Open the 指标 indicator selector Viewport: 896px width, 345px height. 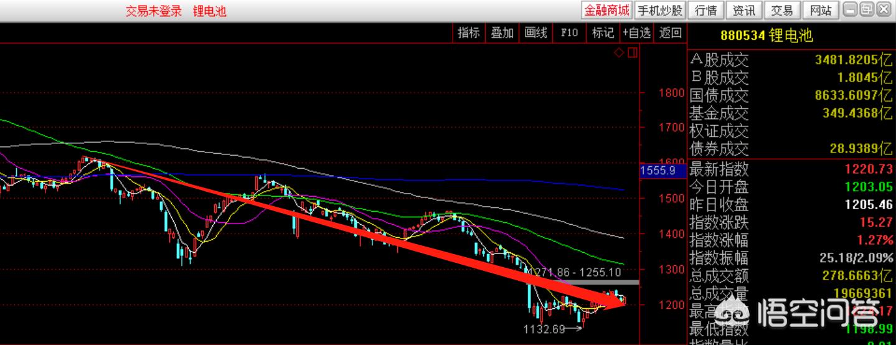click(469, 33)
